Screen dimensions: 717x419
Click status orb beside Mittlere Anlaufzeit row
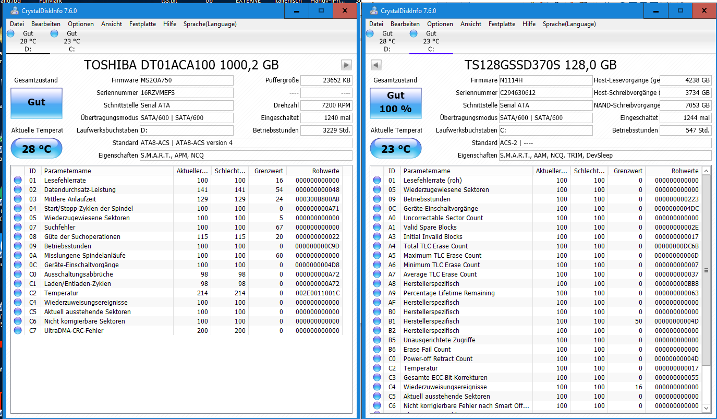point(18,199)
